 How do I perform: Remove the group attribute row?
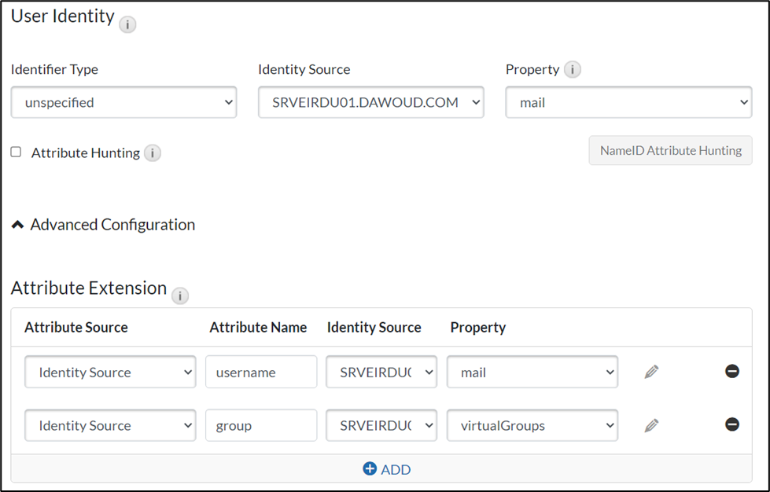coord(731,425)
